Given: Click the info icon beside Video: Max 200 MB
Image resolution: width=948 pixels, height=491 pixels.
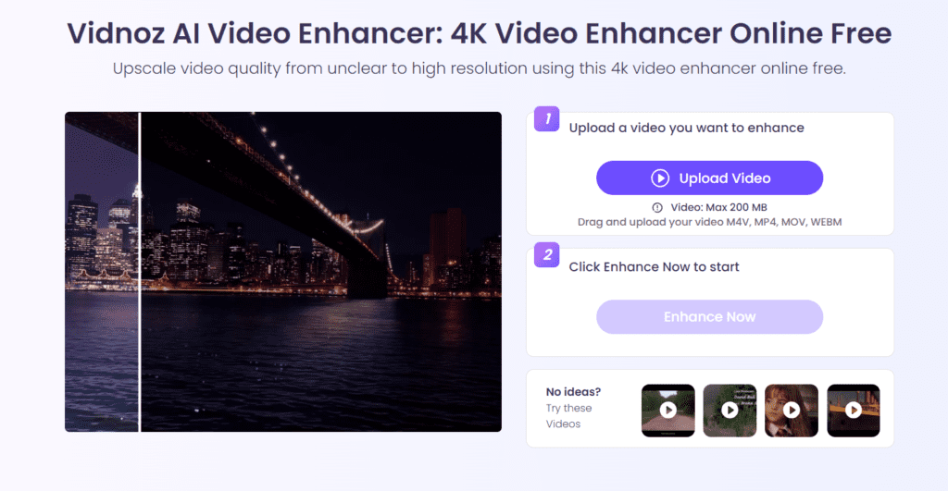Looking at the screenshot, I should (657, 208).
